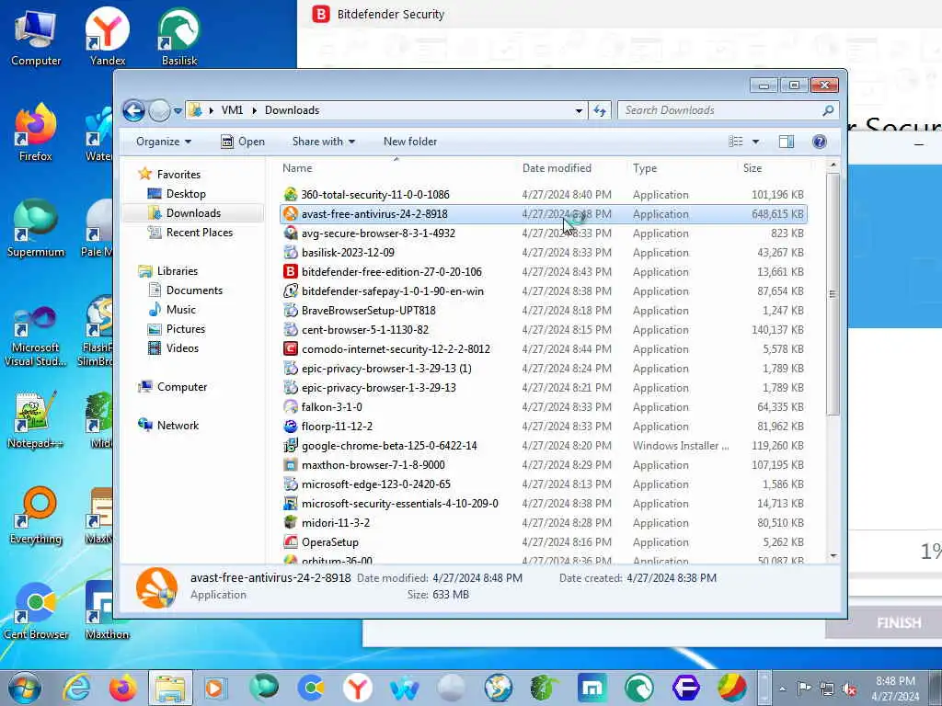Open Explorer help with the question mark icon
The image size is (942, 706).
819,142
